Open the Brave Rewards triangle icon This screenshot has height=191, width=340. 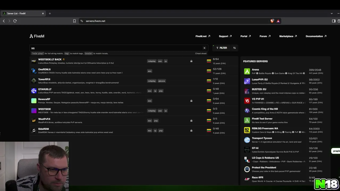pos(278,21)
